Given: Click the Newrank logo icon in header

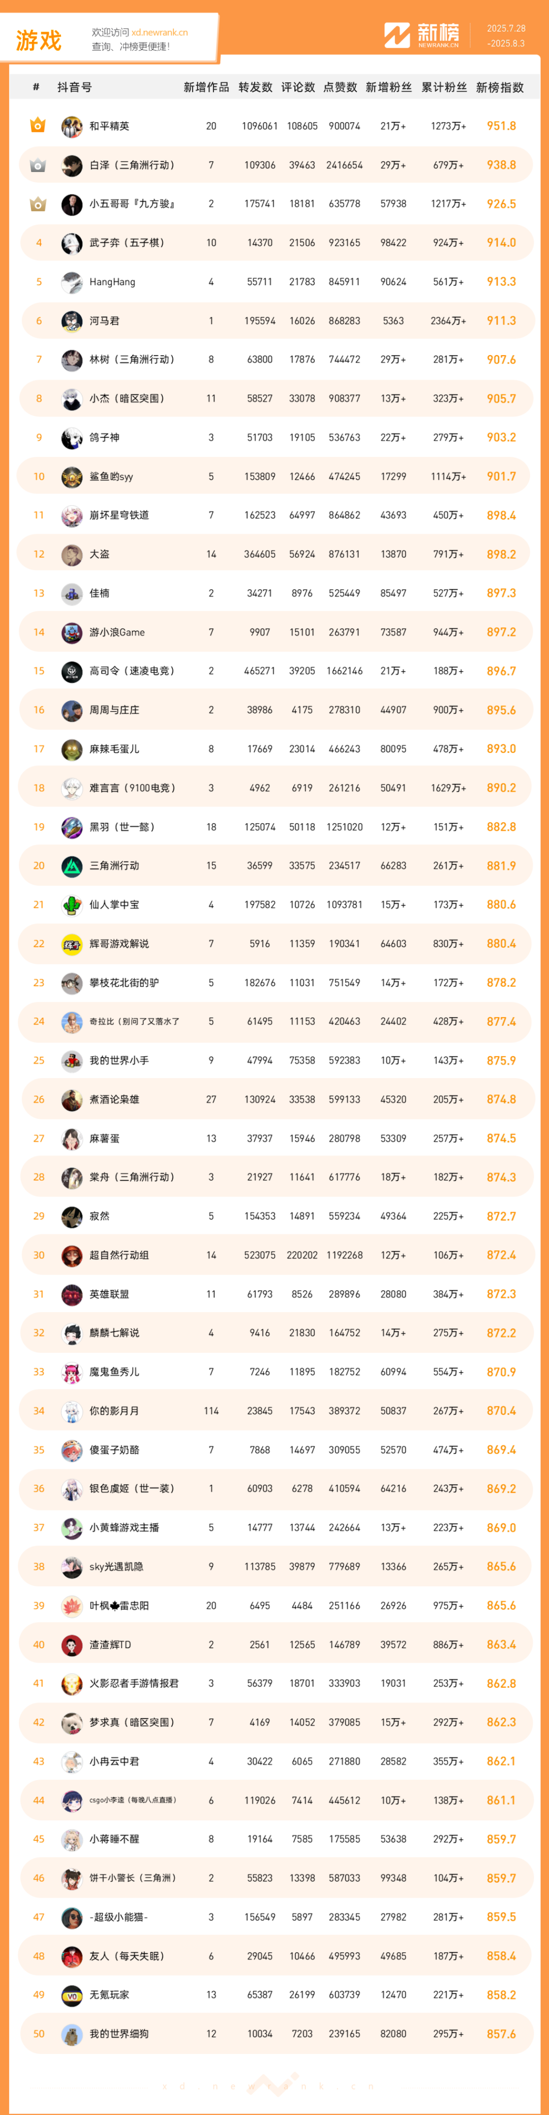Looking at the screenshot, I should coord(397,35).
